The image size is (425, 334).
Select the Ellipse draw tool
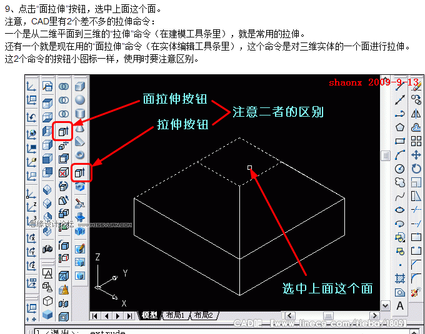tap(400, 210)
